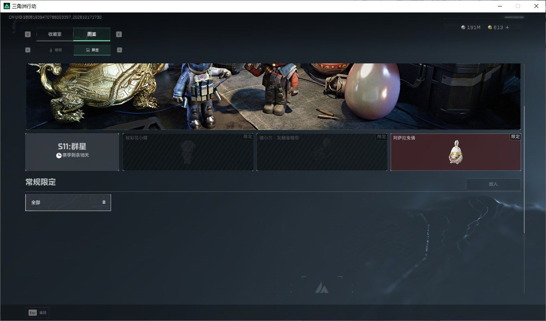Click the 191M silver balance text

[473, 27]
